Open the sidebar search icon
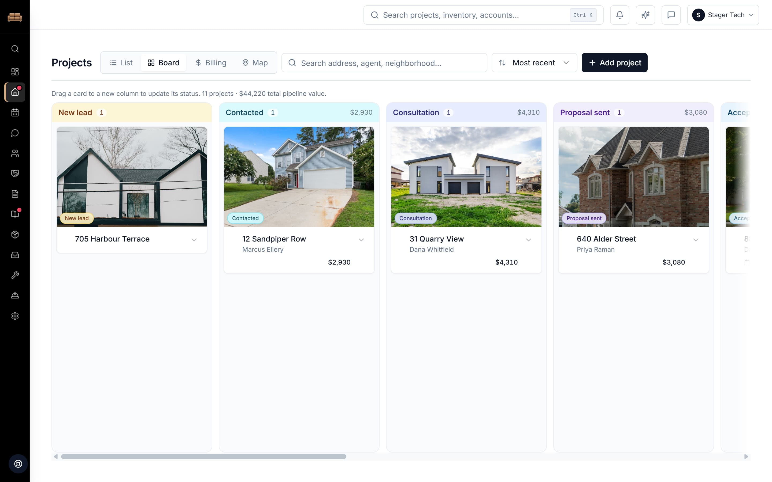Screen dimensions: 772x482 [15, 49]
